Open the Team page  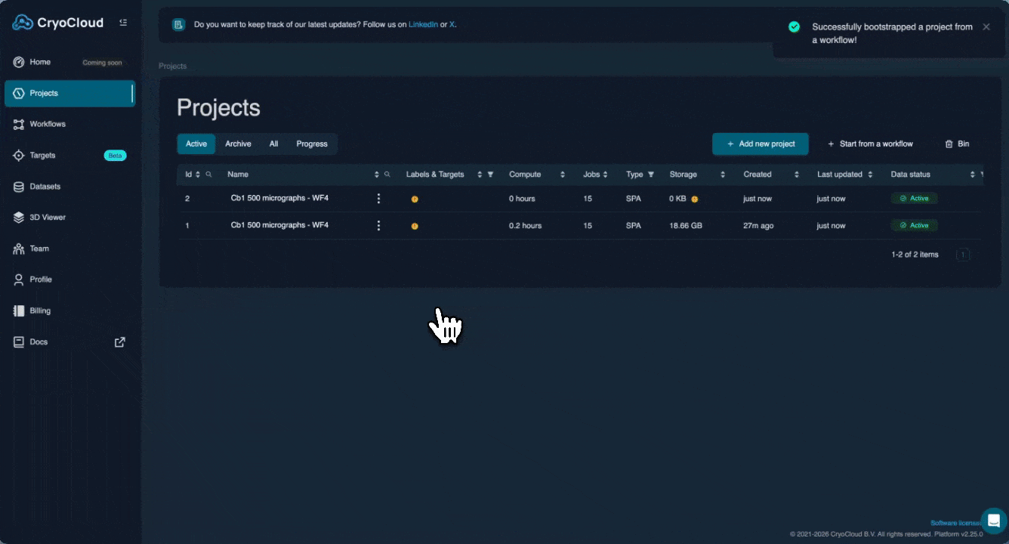coord(39,249)
